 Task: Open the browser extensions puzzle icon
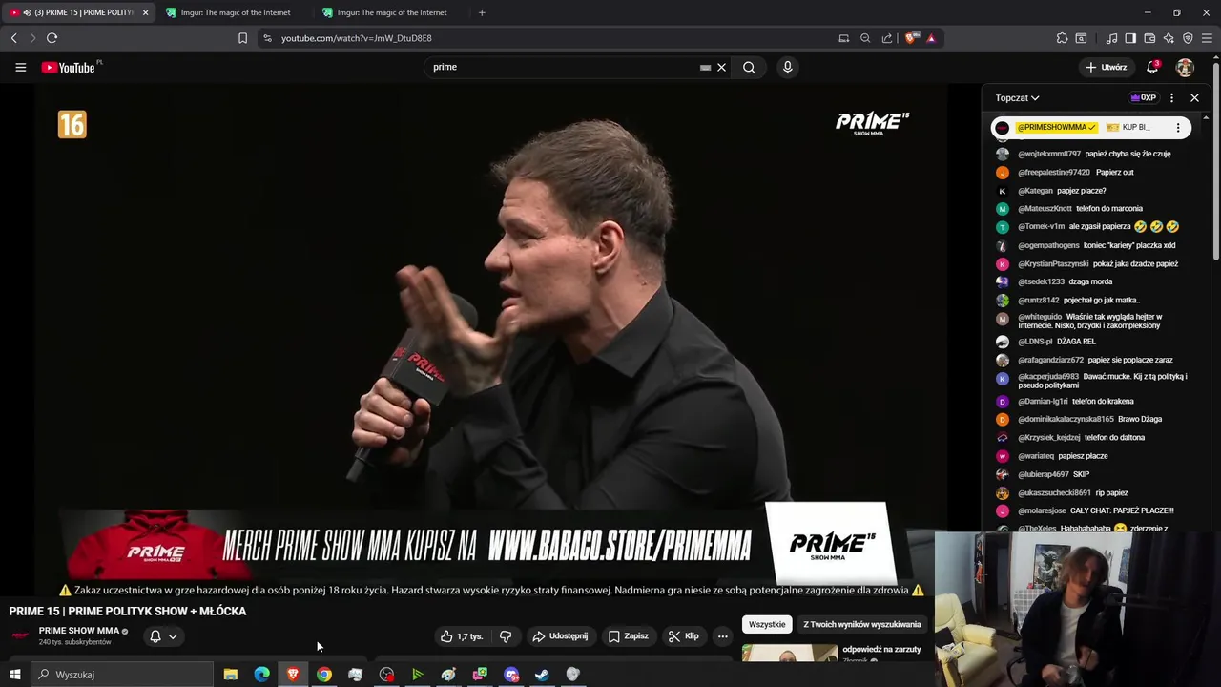click(1062, 38)
